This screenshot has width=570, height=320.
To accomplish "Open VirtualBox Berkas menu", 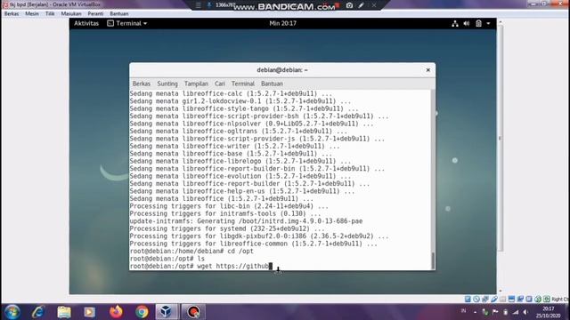I will click(x=12, y=13).
